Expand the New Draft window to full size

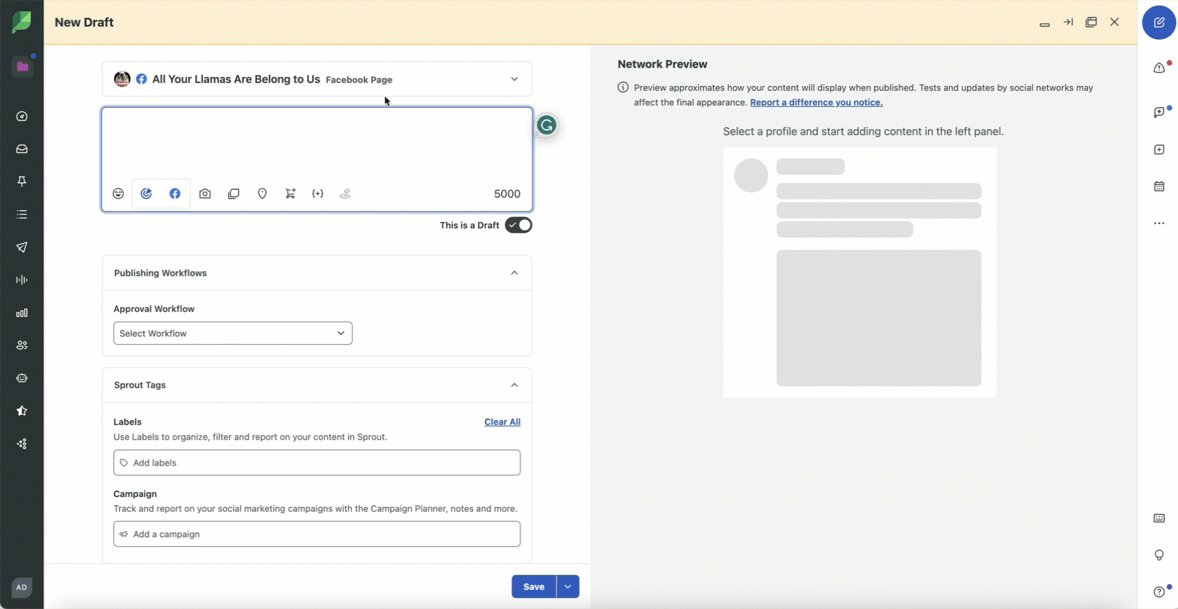(x=1091, y=23)
